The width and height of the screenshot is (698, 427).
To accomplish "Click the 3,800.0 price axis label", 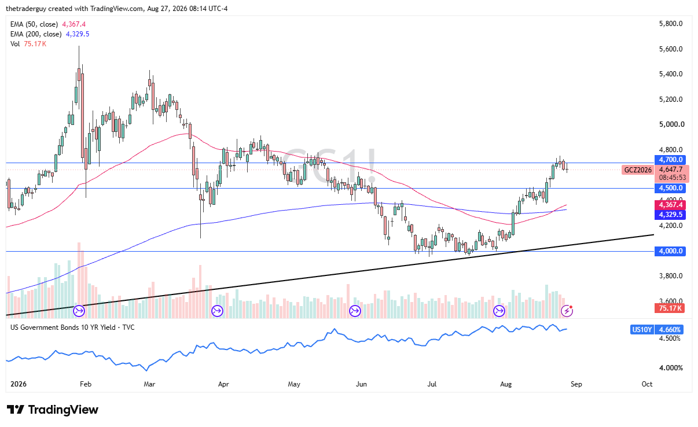I will pos(671,276).
